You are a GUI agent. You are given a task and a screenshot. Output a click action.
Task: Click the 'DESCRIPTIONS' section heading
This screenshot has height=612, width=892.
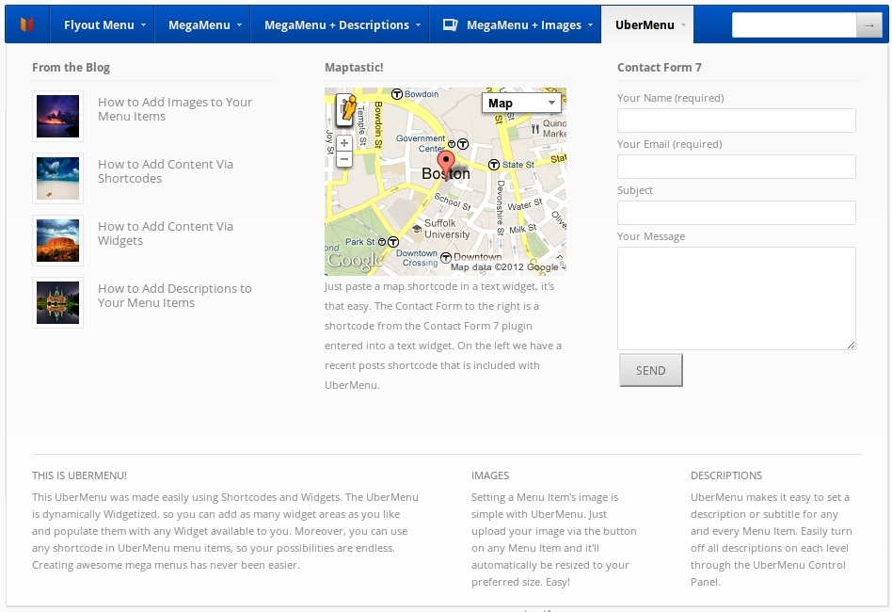pos(725,475)
